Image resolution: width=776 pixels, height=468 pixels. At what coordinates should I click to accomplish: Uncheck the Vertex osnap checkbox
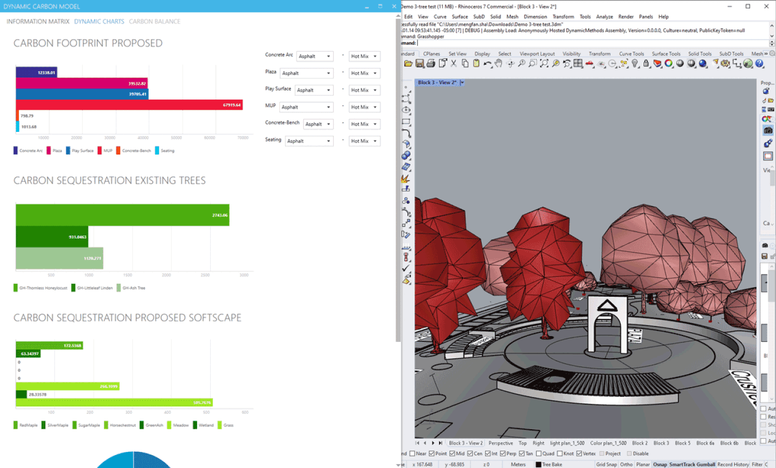(579, 453)
